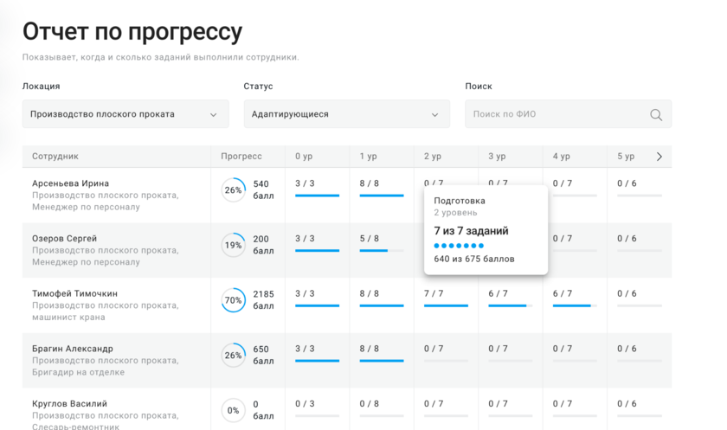Open employee Тимофей Тимочкин
Viewport: 727px width, 430px height.
tap(74, 294)
